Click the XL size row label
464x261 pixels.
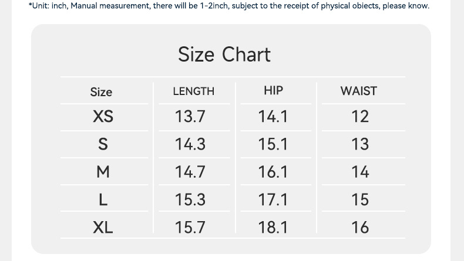pyautogui.click(x=103, y=227)
